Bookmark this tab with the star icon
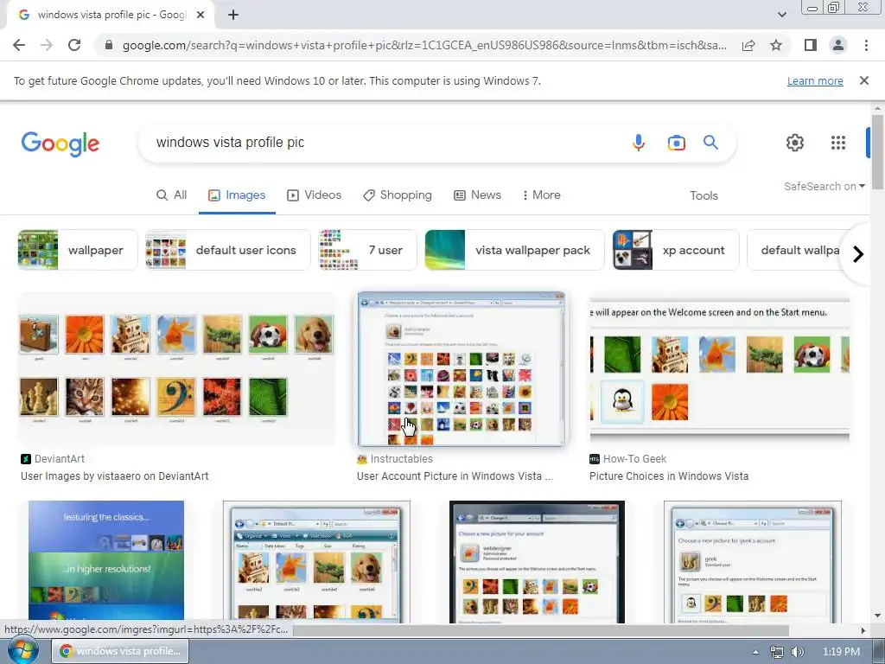This screenshot has width=885, height=664. [776, 45]
